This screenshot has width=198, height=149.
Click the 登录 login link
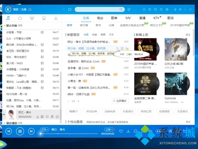pos(16,9)
